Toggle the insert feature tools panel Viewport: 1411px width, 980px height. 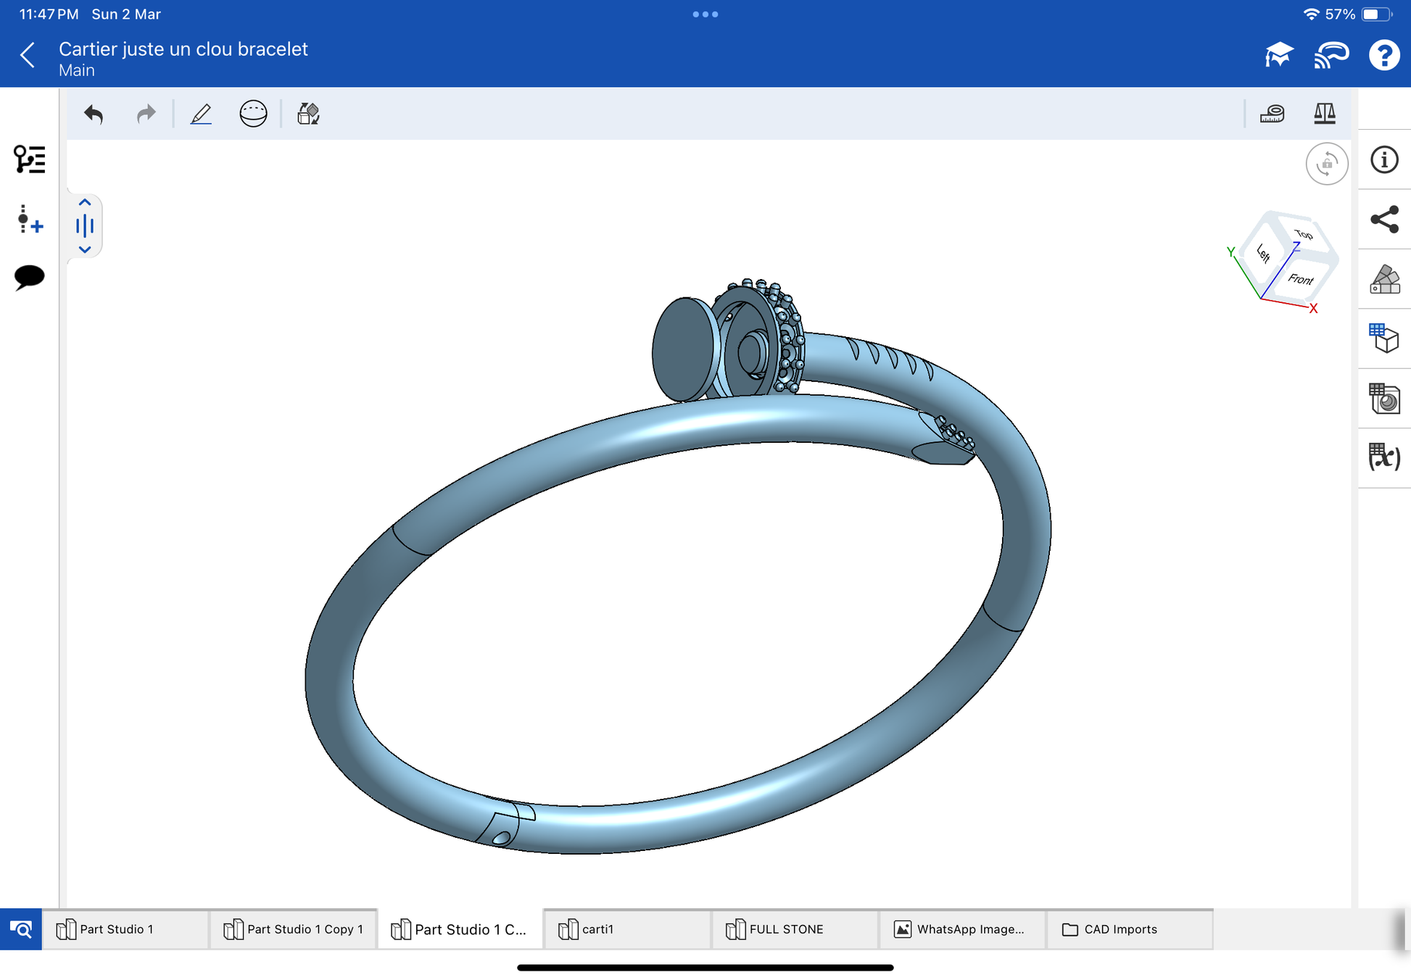coord(29,219)
